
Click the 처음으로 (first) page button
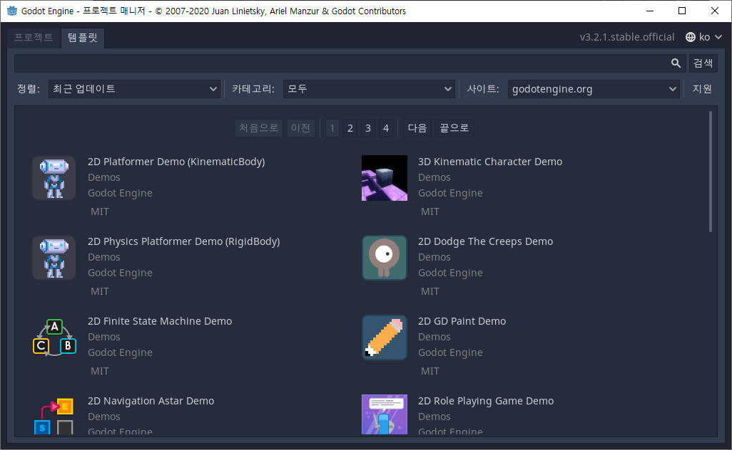pyautogui.click(x=259, y=128)
